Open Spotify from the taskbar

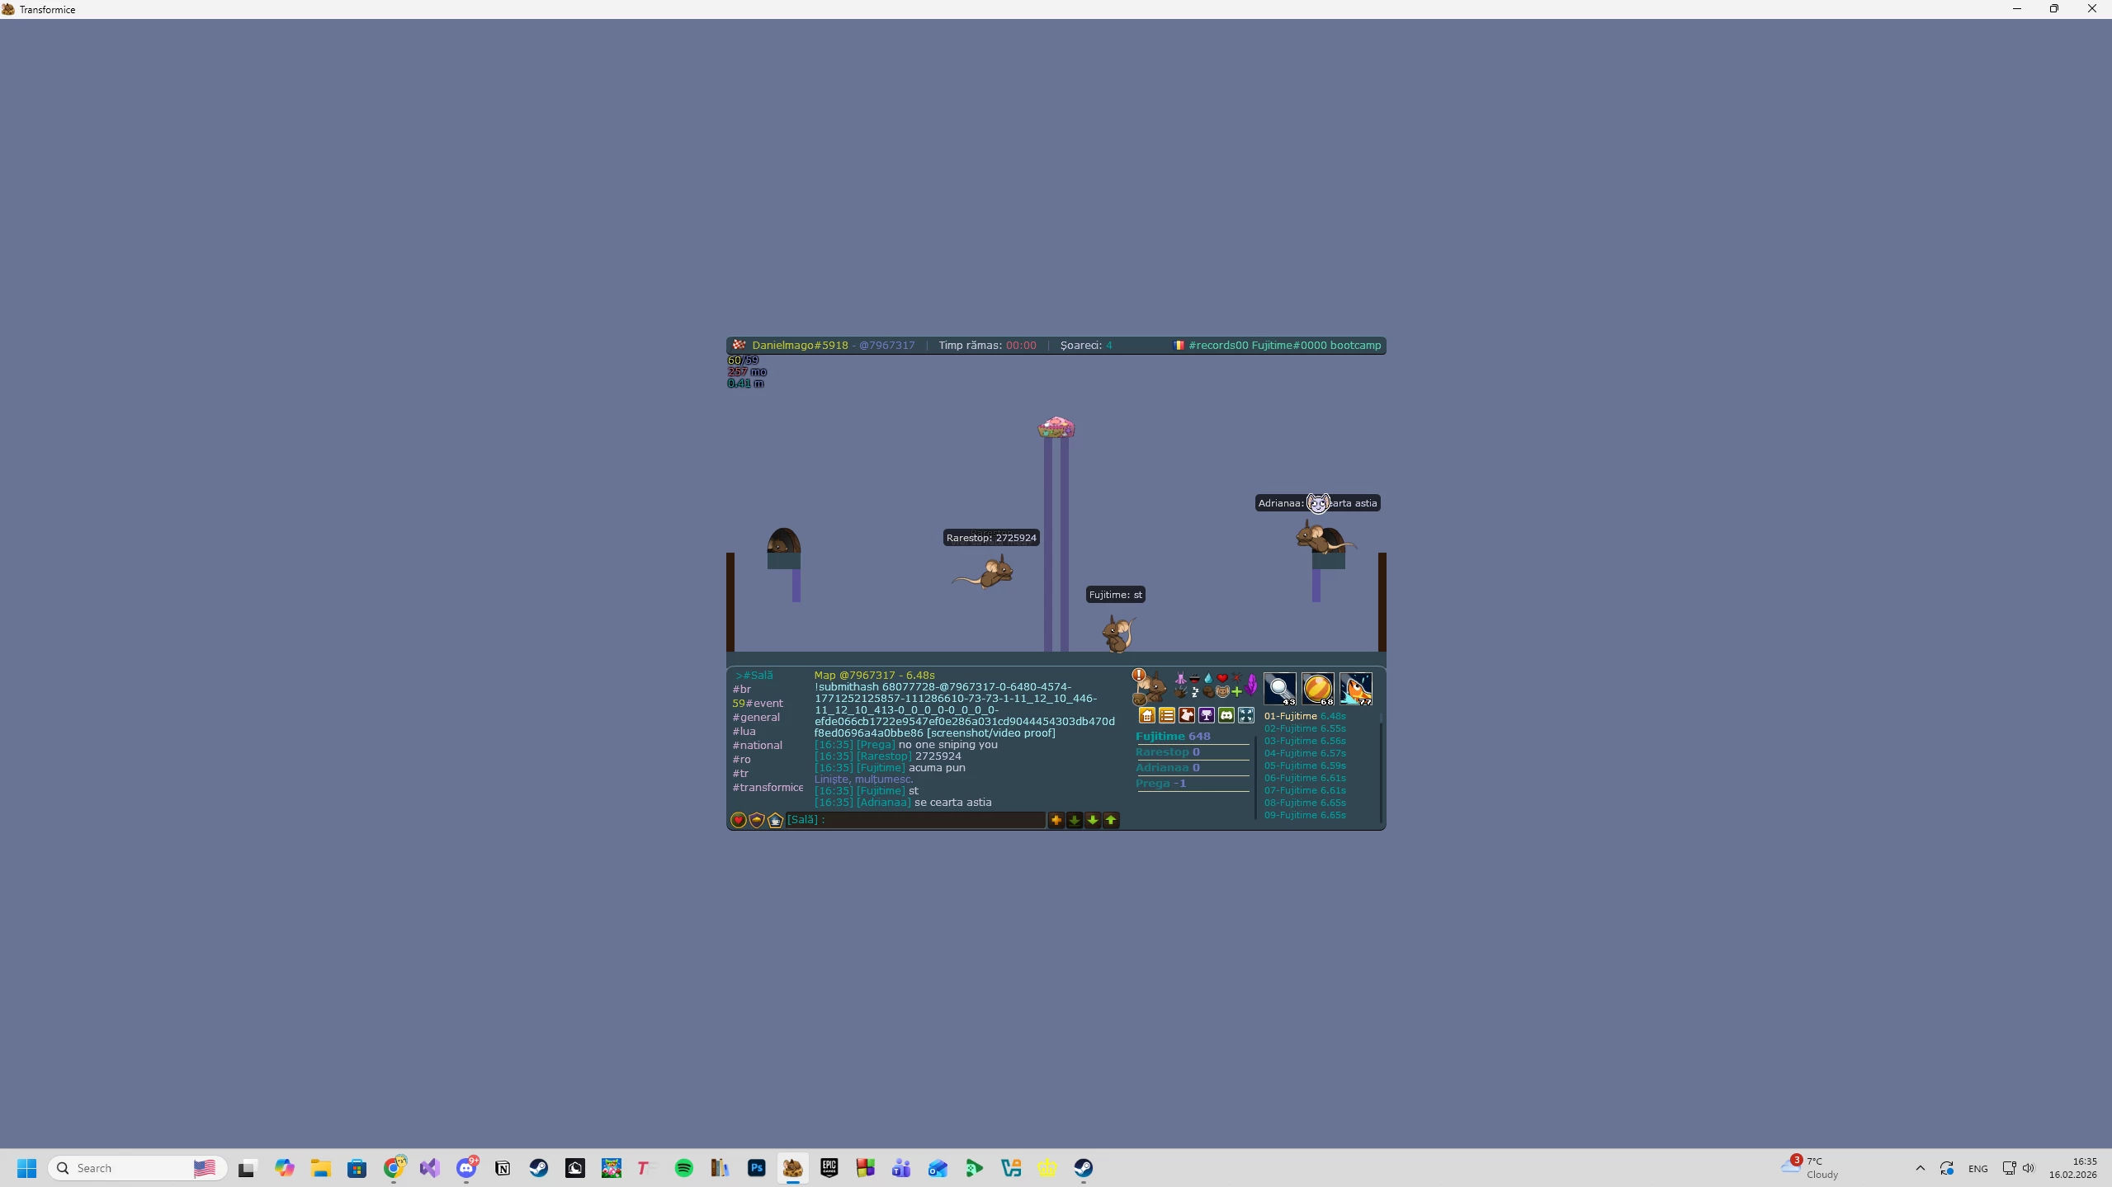point(684,1168)
